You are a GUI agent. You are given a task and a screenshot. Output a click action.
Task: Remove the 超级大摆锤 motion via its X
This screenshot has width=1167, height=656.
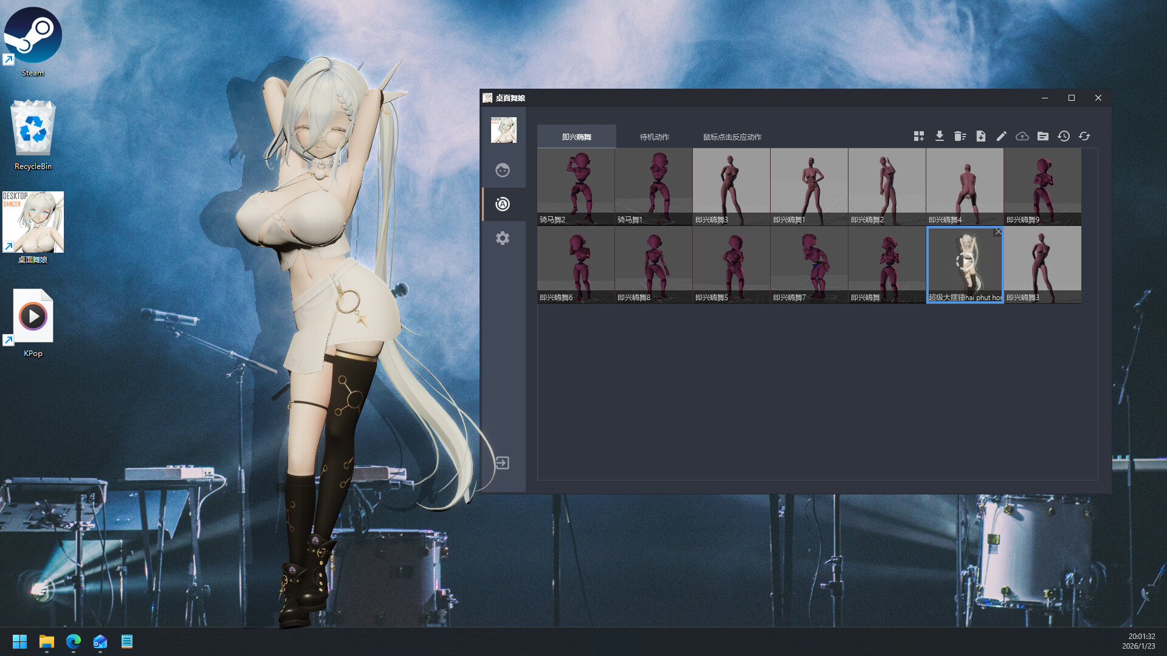point(998,231)
